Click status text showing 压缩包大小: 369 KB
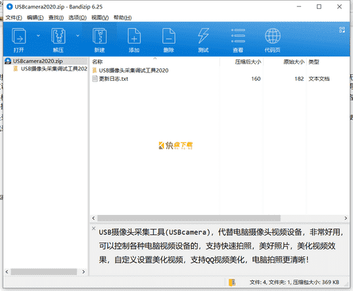This screenshot has height=291, width=353. [x=316, y=282]
